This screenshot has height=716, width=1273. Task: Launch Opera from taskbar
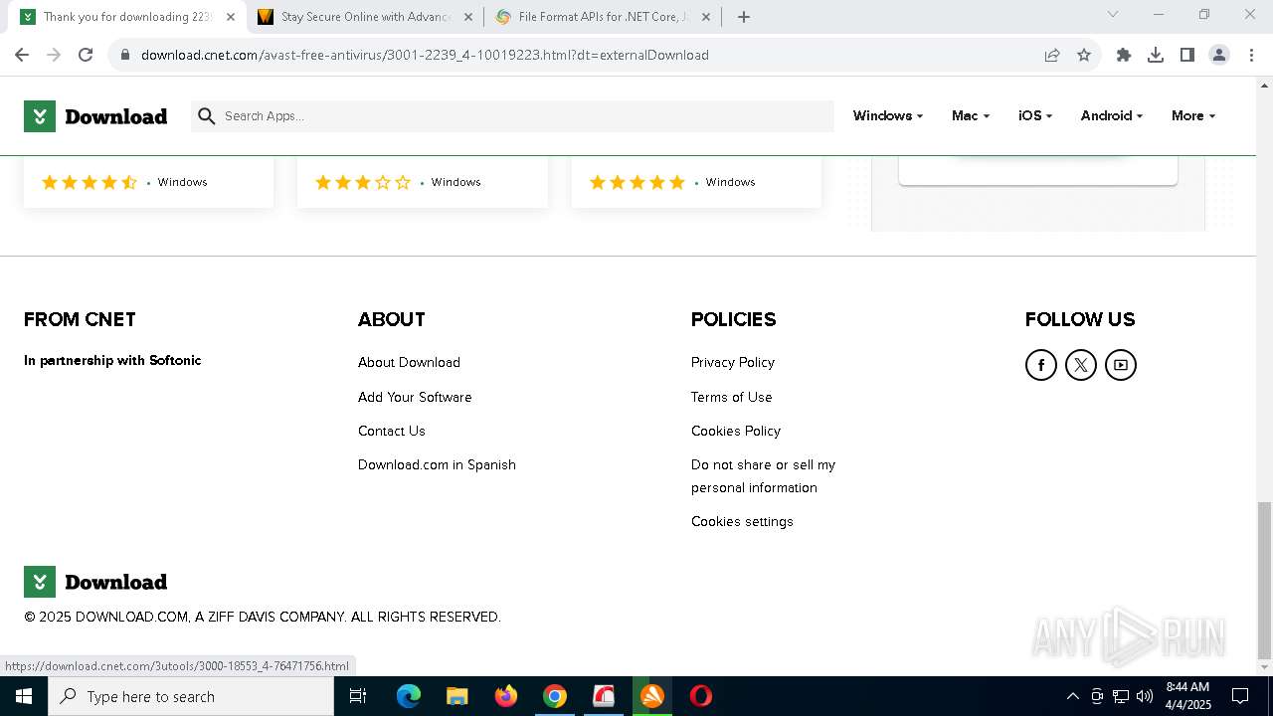click(701, 696)
